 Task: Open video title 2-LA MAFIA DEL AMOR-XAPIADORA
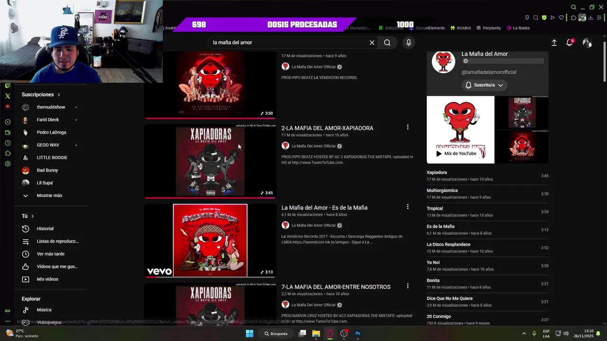tap(327, 128)
